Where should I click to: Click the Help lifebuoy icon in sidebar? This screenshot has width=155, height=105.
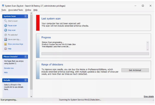pos(6,49)
